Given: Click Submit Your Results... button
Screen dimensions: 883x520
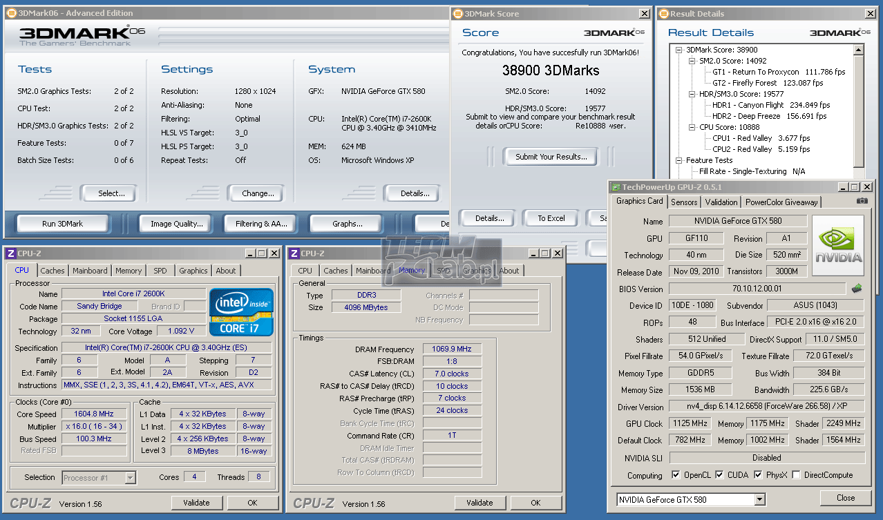Looking at the screenshot, I should pyautogui.click(x=551, y=157).
